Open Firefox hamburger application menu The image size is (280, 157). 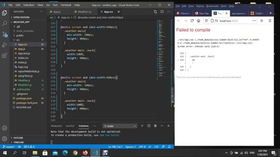click(270, 20)
